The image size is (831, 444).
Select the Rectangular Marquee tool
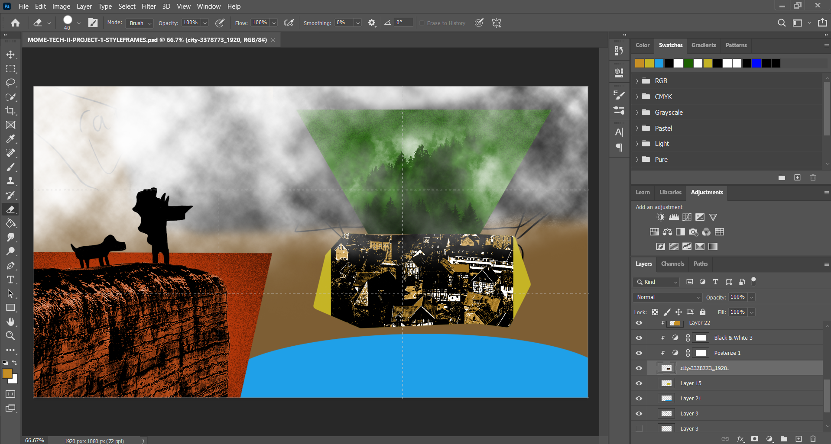(10, 69)
